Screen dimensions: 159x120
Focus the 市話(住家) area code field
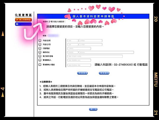[73, 41]
